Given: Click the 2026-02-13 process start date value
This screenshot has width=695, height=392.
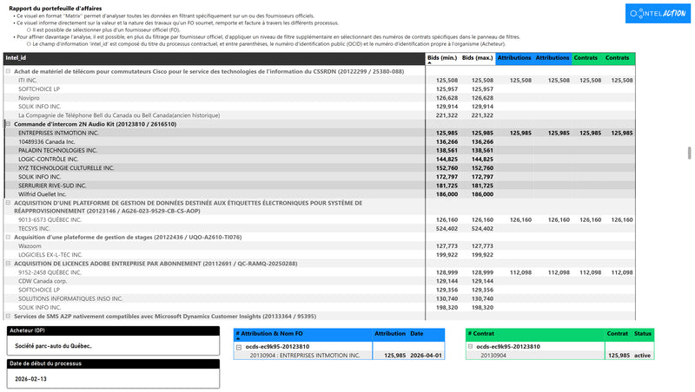Looking at the screenshot, I should [x=30, y=379].
